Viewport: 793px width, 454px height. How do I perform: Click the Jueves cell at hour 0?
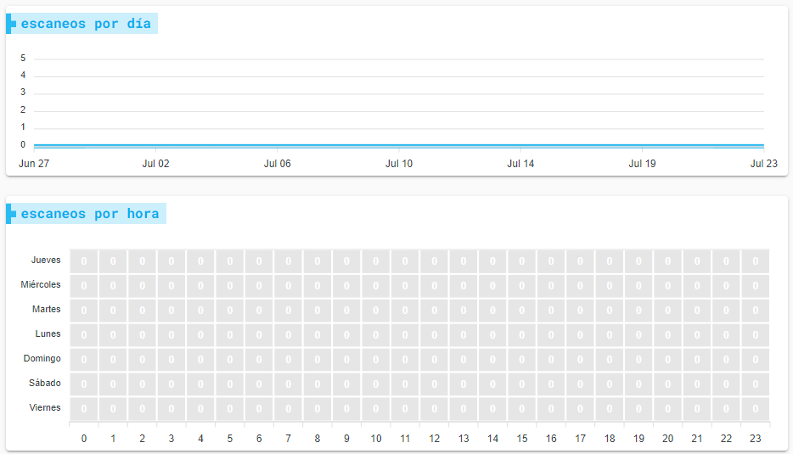(84, 261)
